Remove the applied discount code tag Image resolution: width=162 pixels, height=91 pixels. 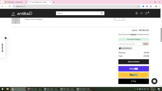point(131,48)
